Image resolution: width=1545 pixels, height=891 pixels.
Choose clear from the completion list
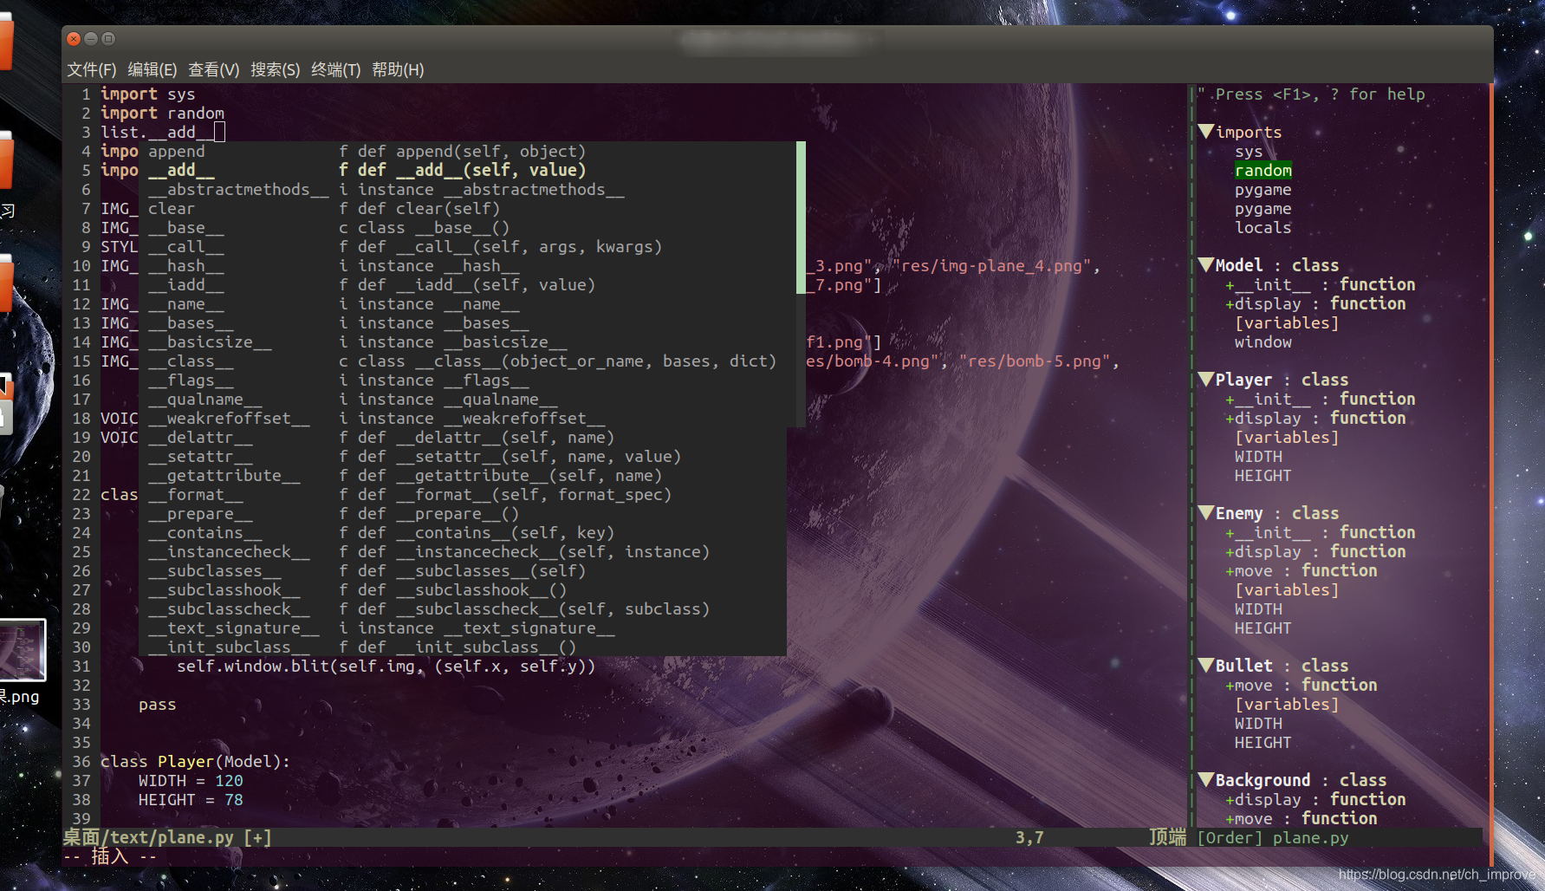point(467,208)
